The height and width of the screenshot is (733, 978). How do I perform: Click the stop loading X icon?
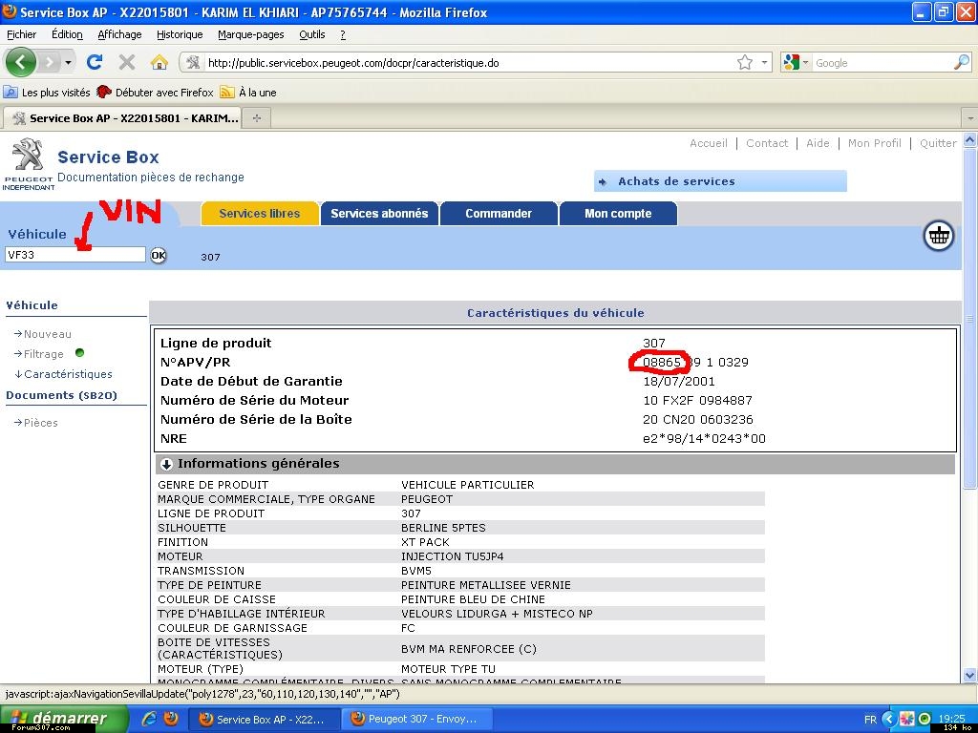(127, 62)
